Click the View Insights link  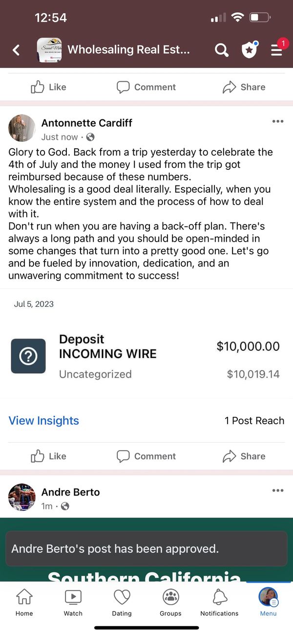44,421
